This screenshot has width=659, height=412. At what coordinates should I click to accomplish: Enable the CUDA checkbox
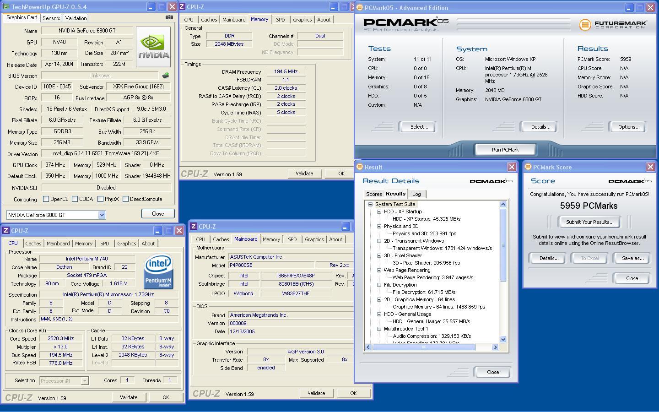click(x=75, y=199)
